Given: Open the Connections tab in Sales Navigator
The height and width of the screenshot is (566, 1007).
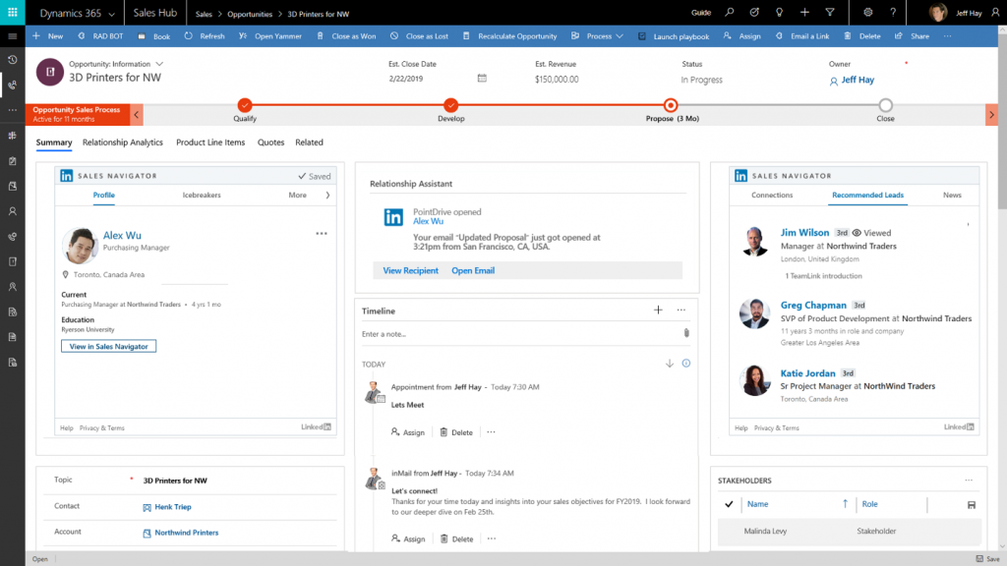Looking at the screenshot, I should click(x=772, y=195).
